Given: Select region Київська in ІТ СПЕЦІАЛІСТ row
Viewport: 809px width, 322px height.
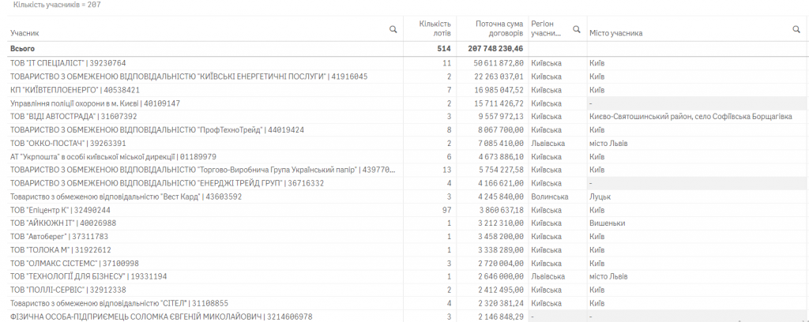Looking at the screenshot, I should [x=546, y=63].
